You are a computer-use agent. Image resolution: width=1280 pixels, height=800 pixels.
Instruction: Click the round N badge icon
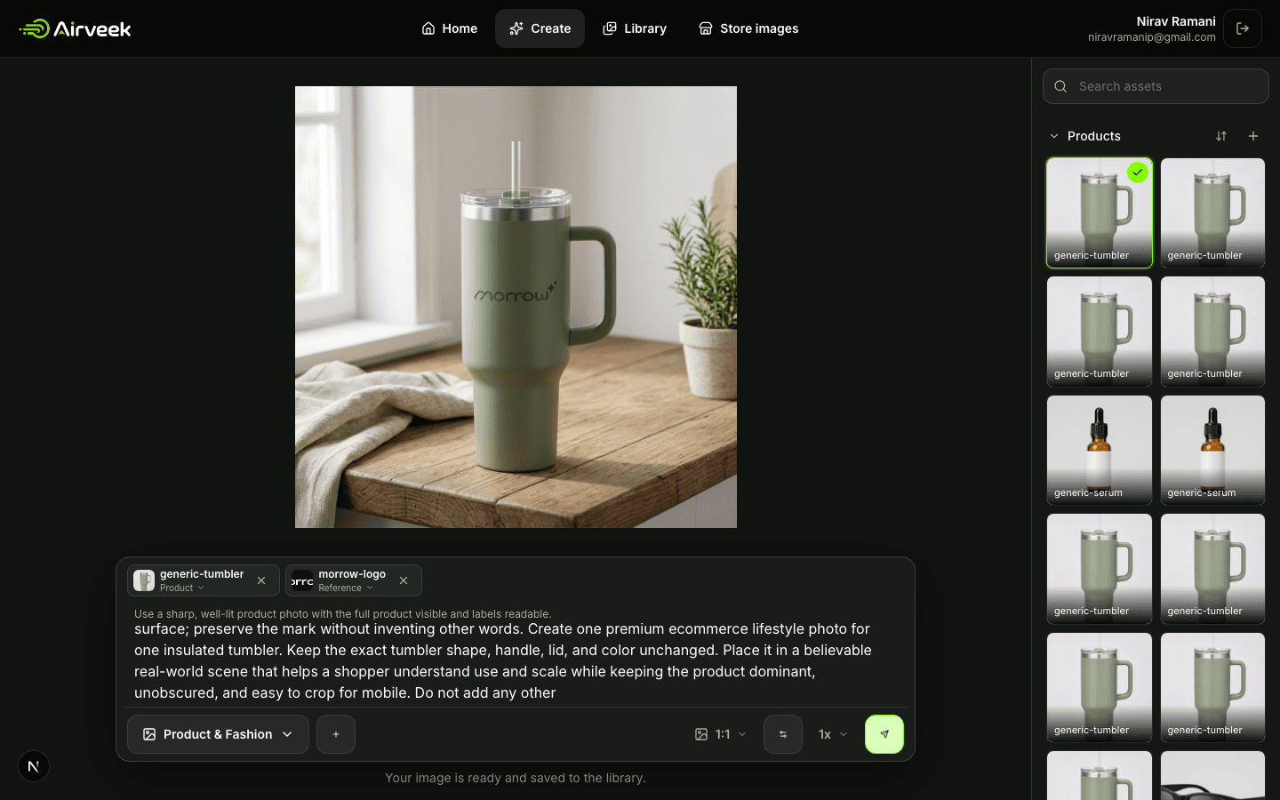tap(34, 766)
